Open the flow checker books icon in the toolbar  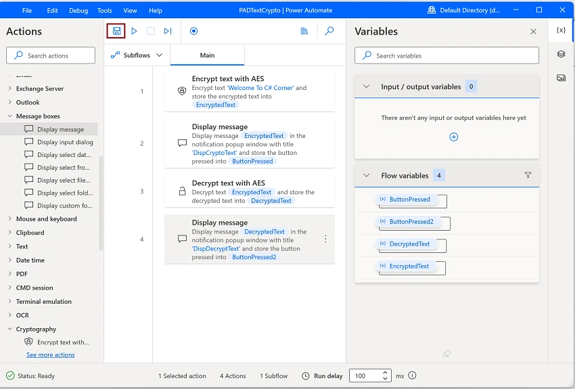304,31
